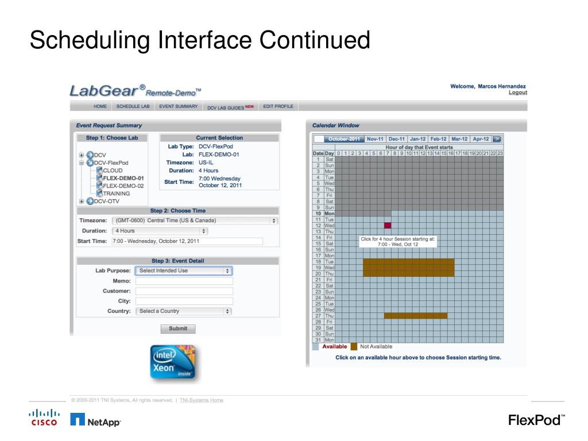Open DCV LAB GUIDES menu
This screenshot has height=441, width=588.
(230, 107)
